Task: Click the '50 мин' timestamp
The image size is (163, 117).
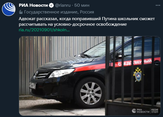Action: click(x=82, y=5)
